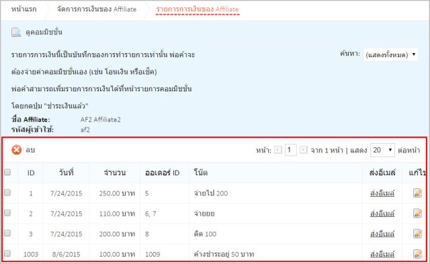Open the ค้นหา filter dropdown (แสดงทั้งหมด)

coord(390,54)
